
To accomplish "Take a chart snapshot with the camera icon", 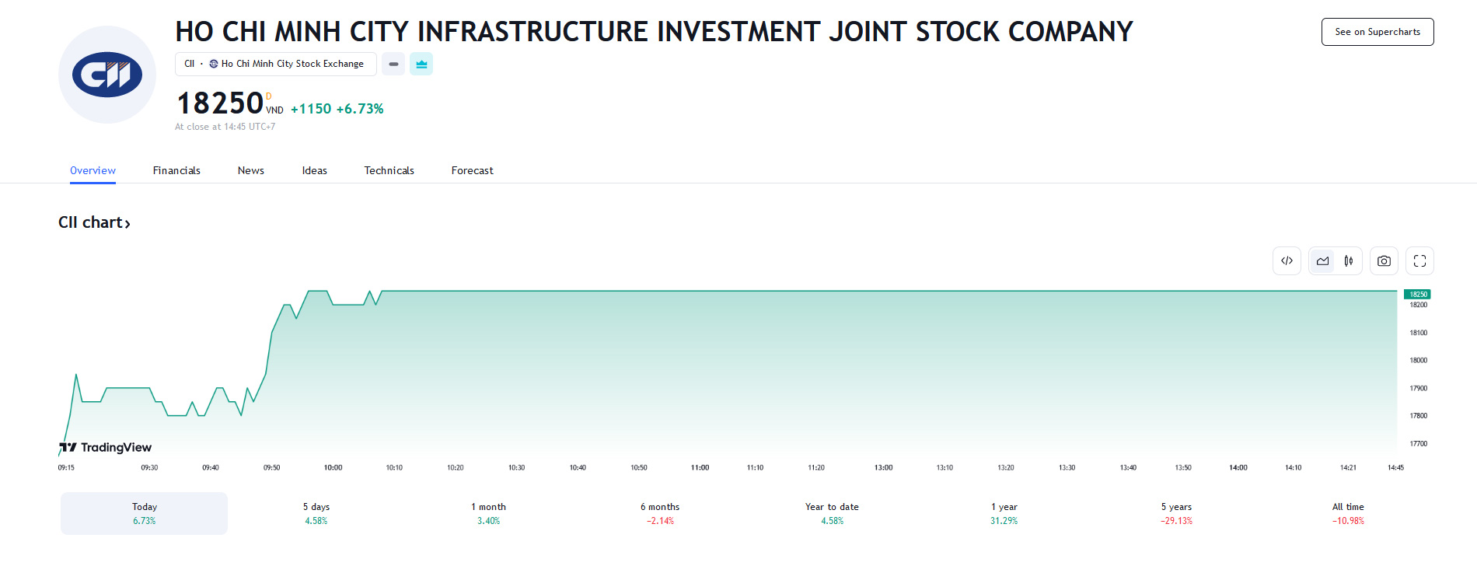I will click(1384, 260).
